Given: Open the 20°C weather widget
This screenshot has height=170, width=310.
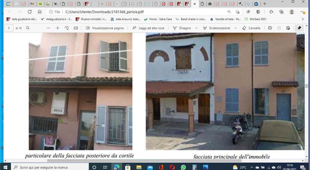Looking at the screenshot, I should click(240, 168).
